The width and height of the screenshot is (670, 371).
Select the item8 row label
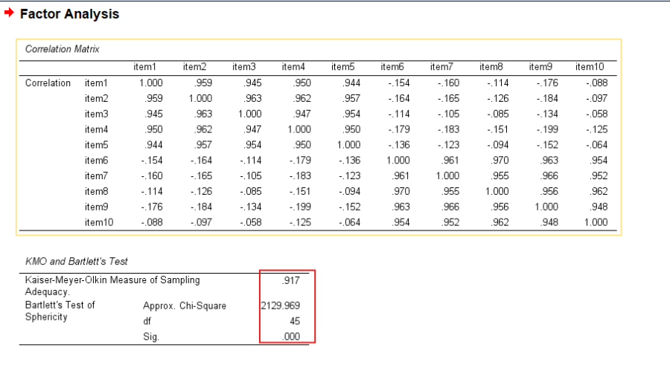tap(96, 191)
